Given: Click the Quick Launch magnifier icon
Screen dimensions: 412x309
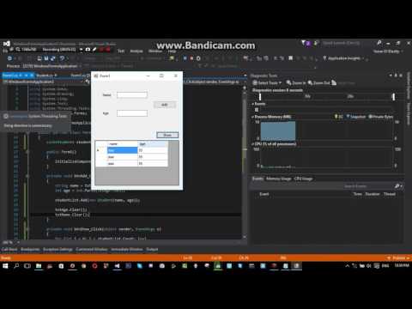Looking at the screenshot, I should pos(379,43).
